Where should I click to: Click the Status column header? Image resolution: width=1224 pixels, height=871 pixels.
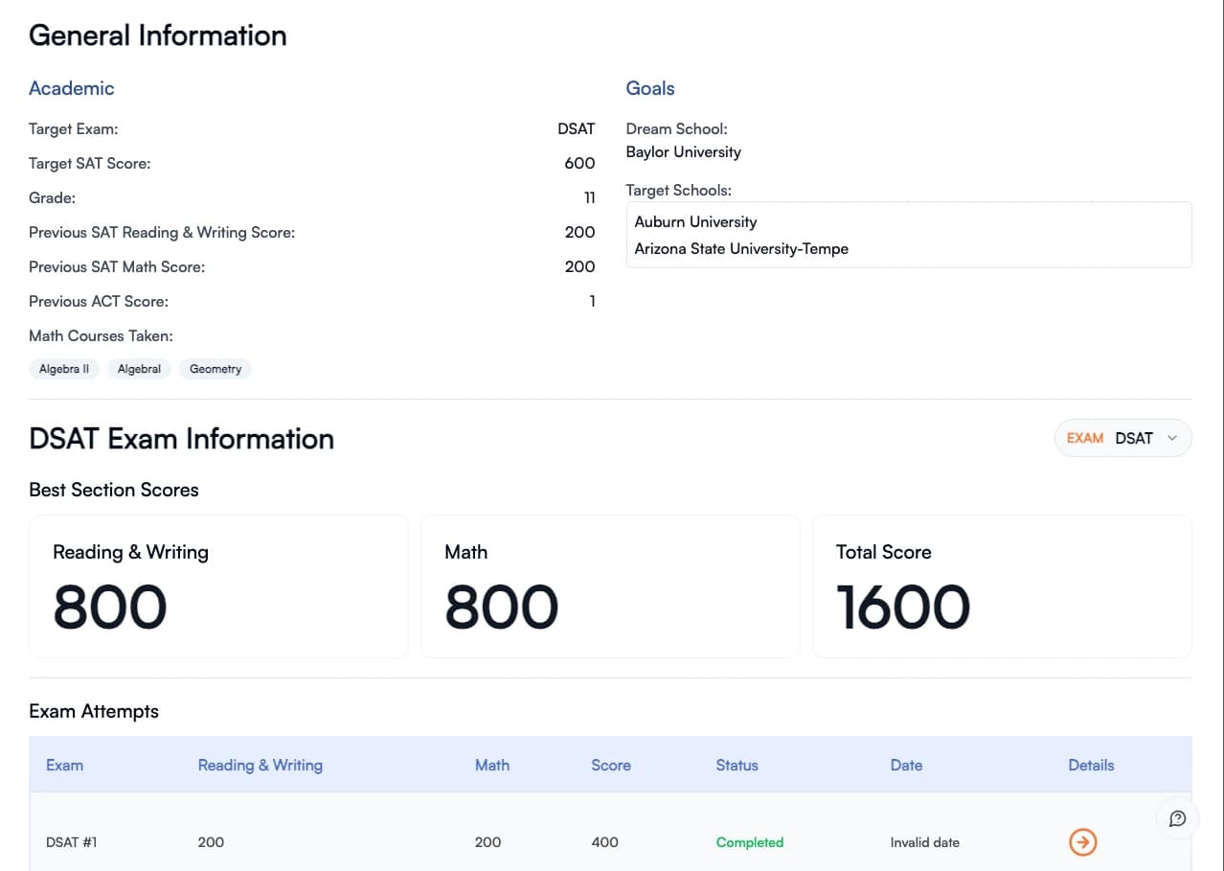(x=737, y=765)
